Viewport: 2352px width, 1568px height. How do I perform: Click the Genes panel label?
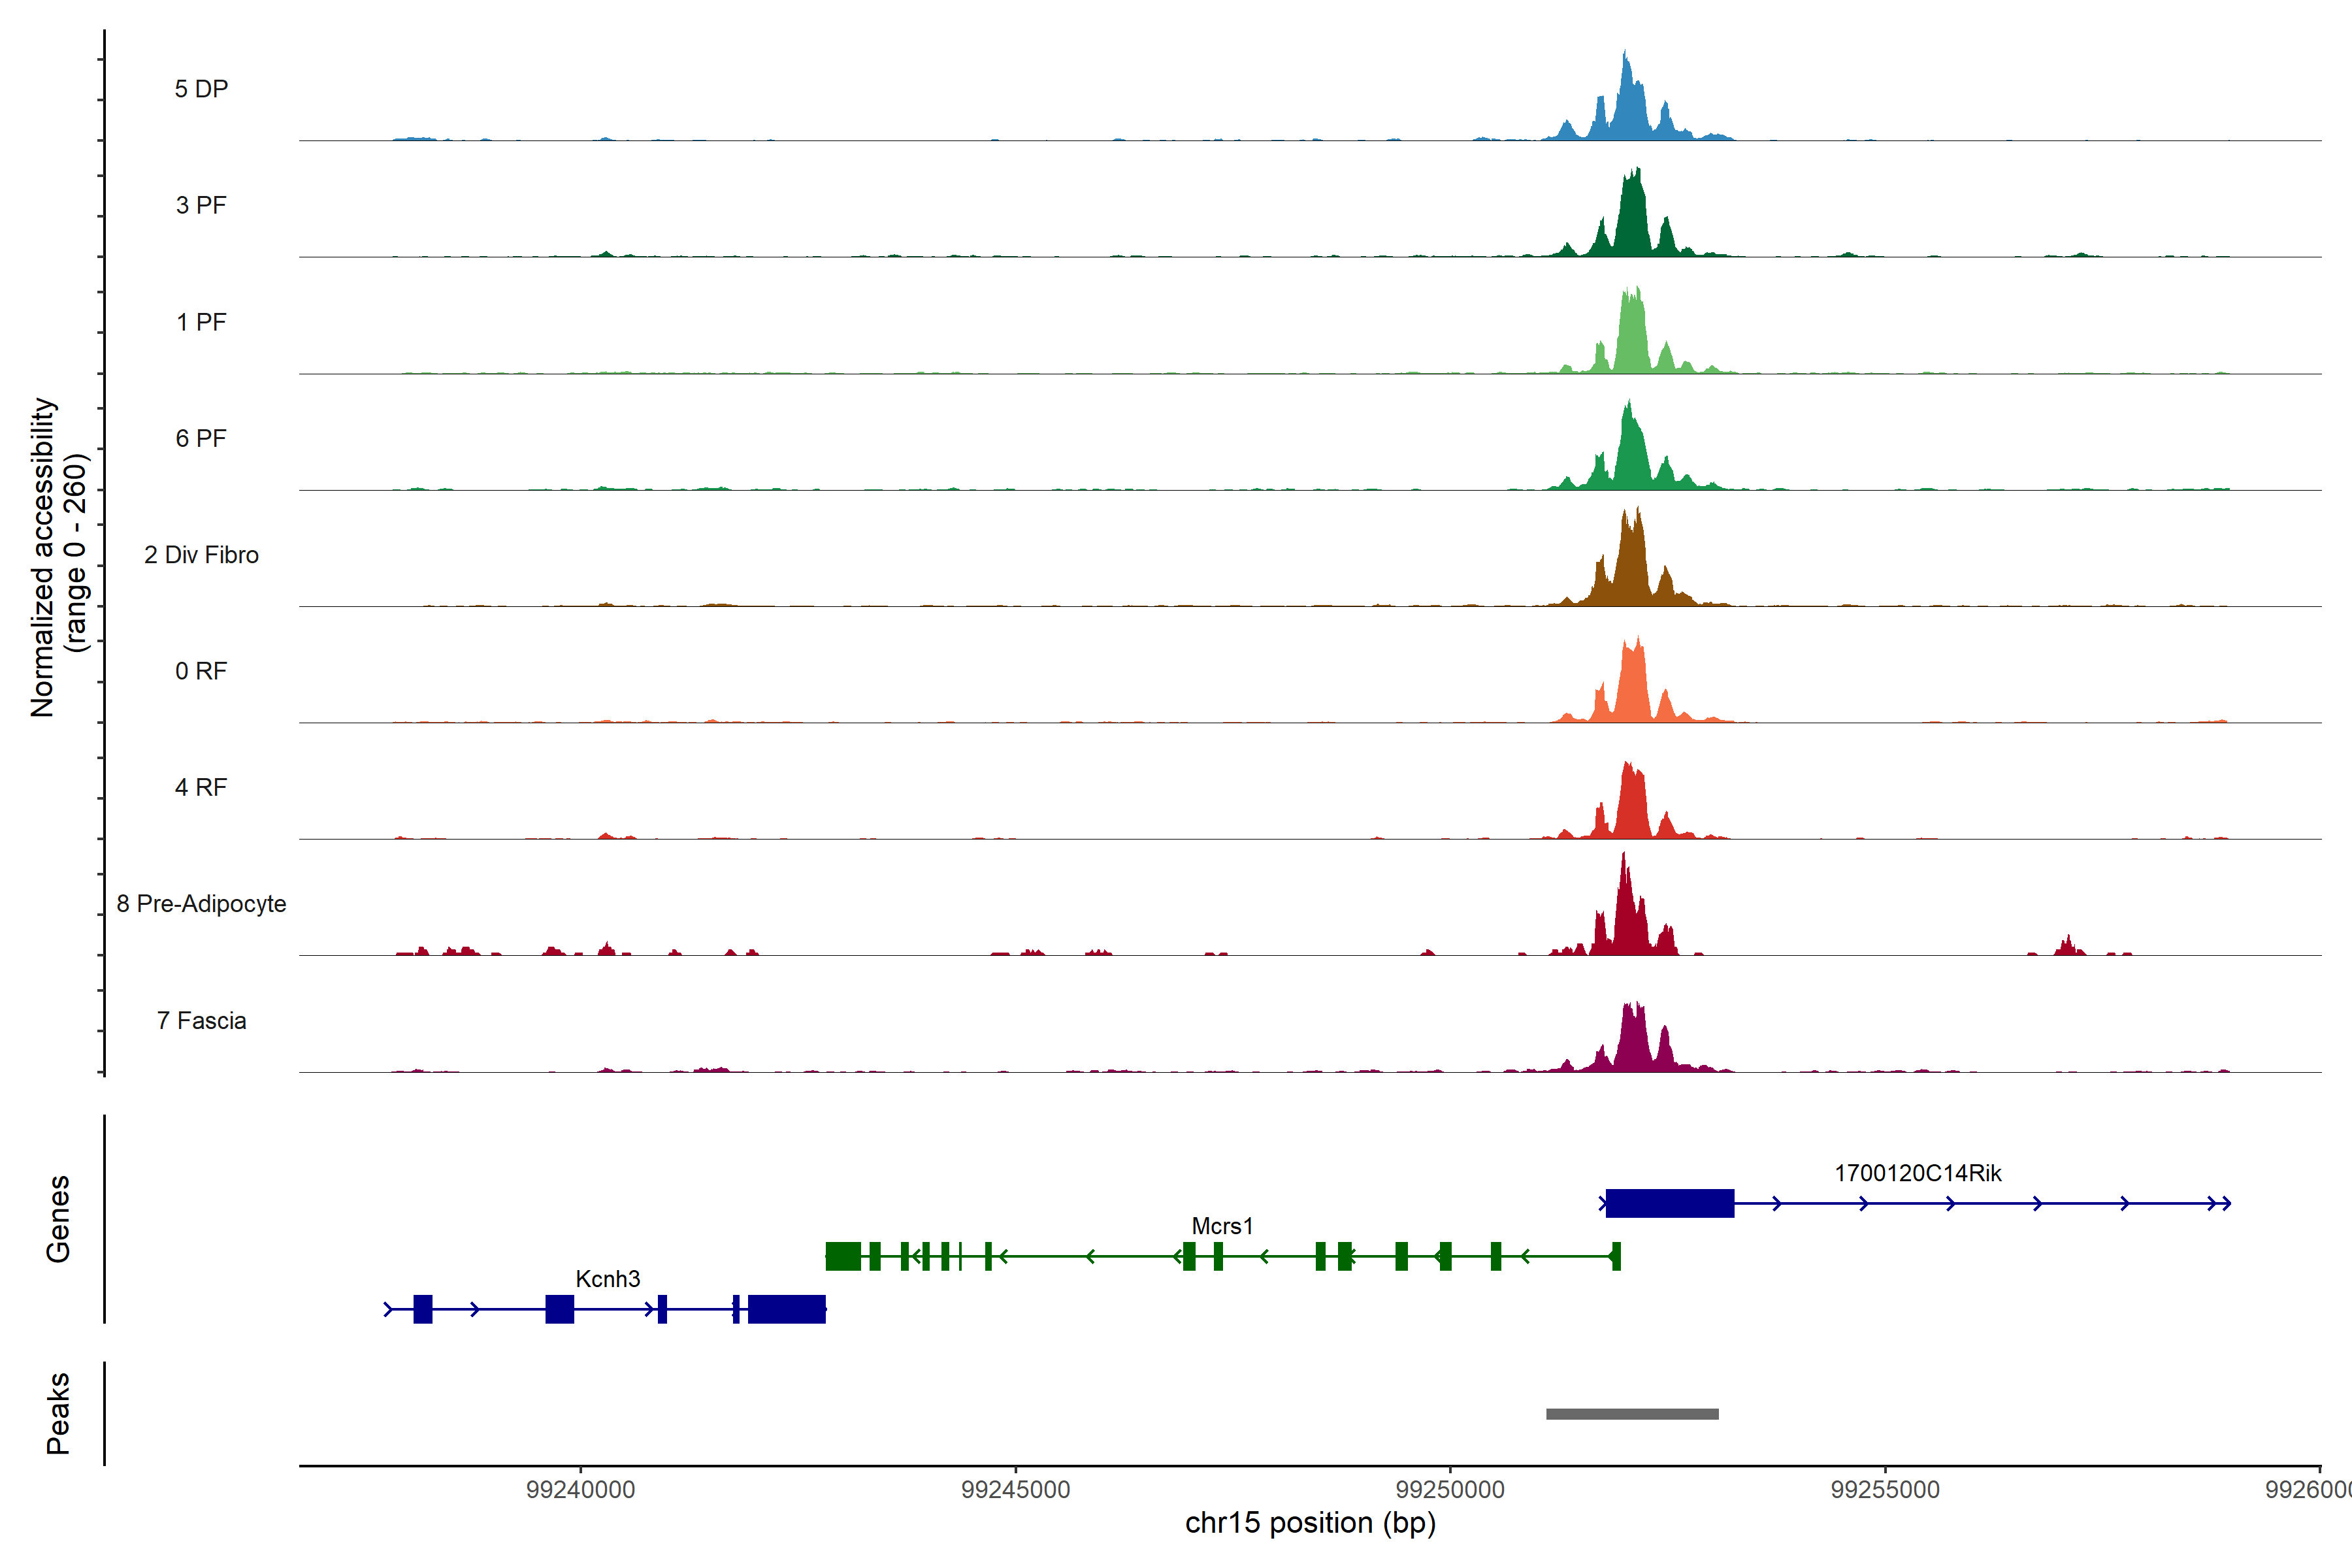coord(58,1218)
